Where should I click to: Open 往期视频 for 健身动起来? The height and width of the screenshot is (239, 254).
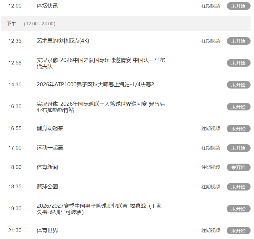pyautogui.click(x=211, y=129)
